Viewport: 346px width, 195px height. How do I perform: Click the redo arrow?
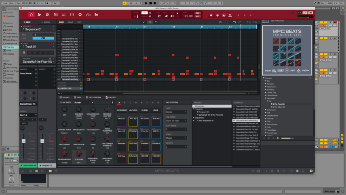pyautogui.click(x=240, y=22)
